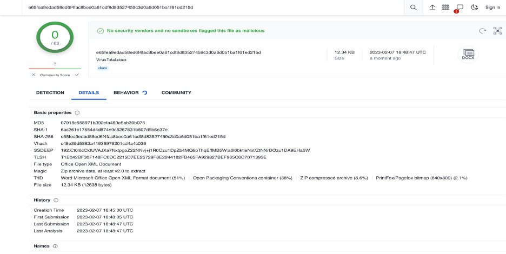Click the SHA-256 value in Basic properties
The image size is (506, 254).
(143, 137)
